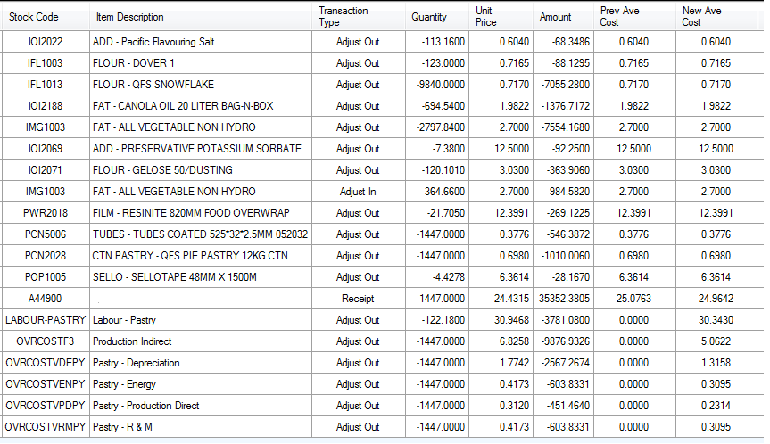This screenshot has width=770, height=444.
Task: Click stock code IOI2188
Action: click(46, 106)
